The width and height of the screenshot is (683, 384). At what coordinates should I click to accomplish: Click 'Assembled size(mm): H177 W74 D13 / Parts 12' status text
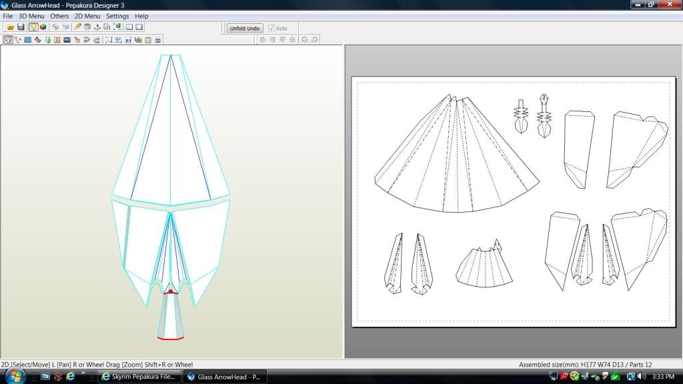coord(585,365)
